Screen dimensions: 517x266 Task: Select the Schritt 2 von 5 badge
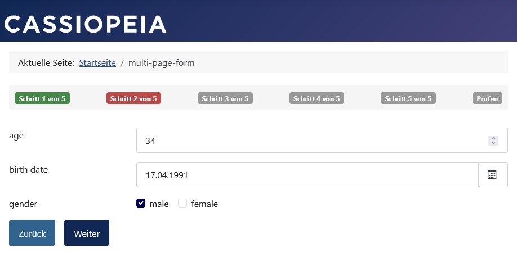(133, 98)
